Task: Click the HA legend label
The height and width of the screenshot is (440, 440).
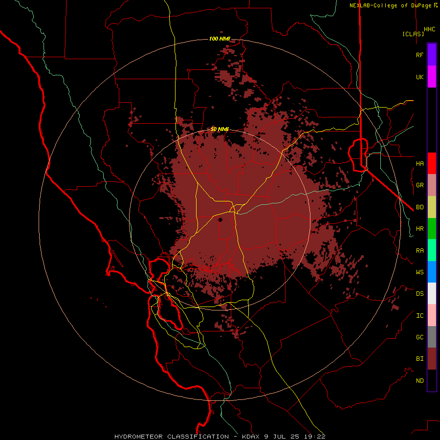Action: pyautogui.click(x=419, y=163)
